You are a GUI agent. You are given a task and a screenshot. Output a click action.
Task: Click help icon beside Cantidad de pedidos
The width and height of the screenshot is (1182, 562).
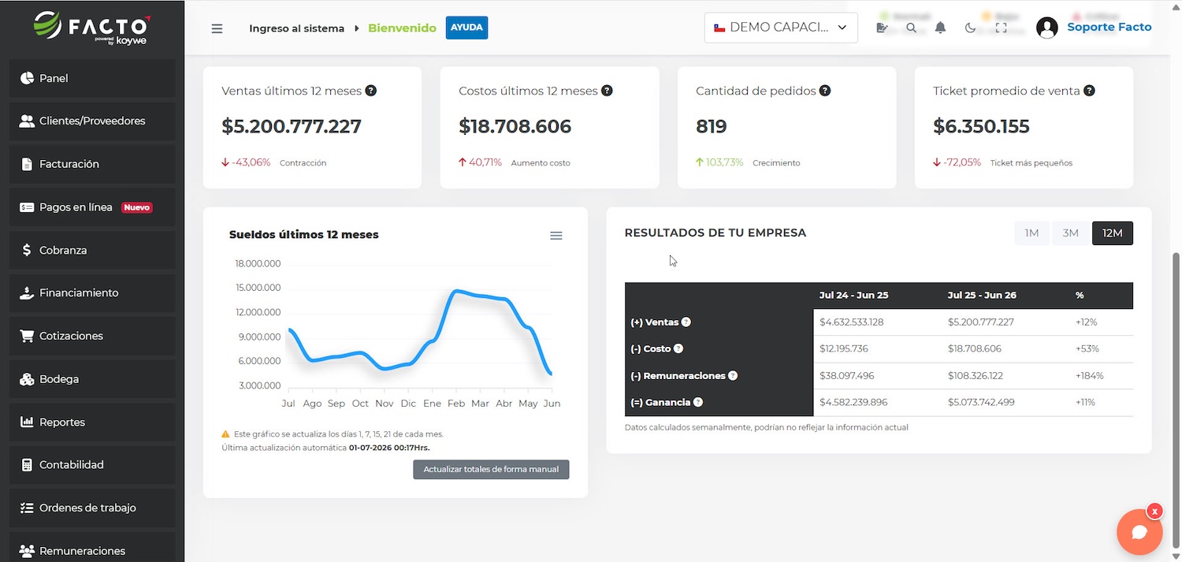[825, 91]
